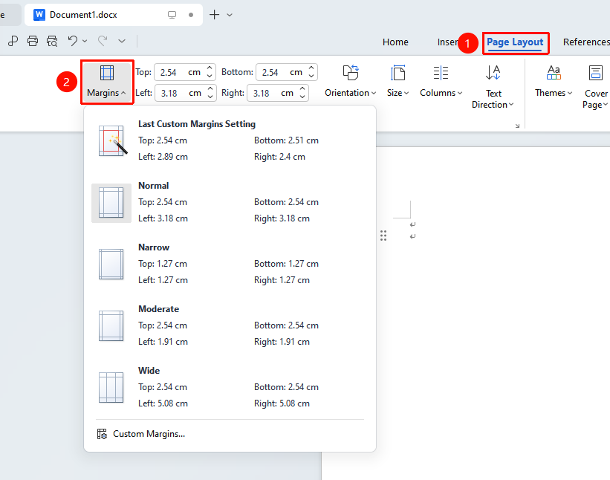Click the Redo arrow icon
Screen dimensions: 610x480
pyautogui.click(x=103, y=41)
